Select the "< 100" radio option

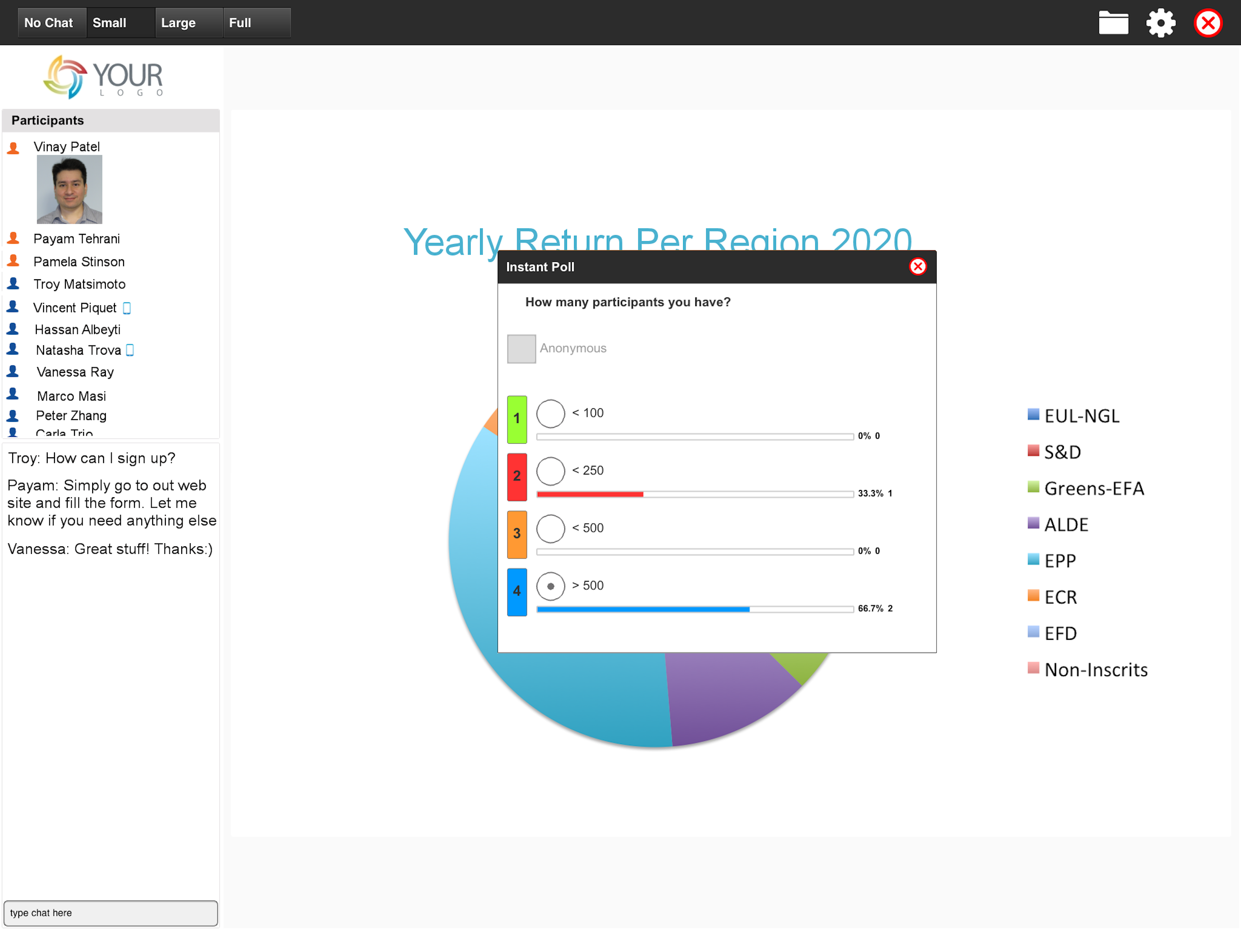(x=551, y=413)
